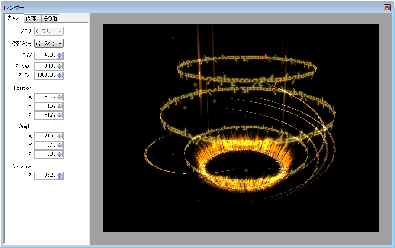Decrease Z-Far with down arrow
The height and width of the screenshot is (248, 395).
60,77
